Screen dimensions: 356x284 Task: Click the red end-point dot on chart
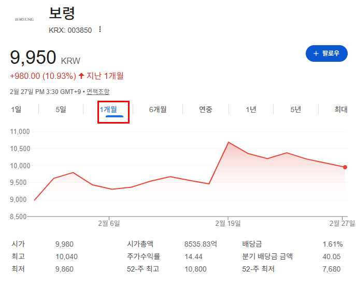pyautogui.click(x=345, y=167)
